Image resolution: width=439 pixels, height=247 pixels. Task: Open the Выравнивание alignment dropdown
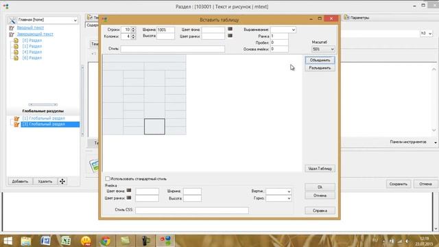pyautogui.click(x=293, y=30)
